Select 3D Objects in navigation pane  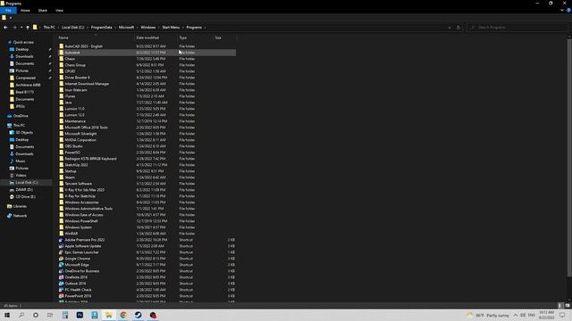[x=24, y=133]
